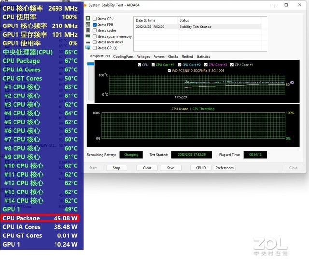Click the FPU icon beside Stress FPU
309x261 pixels.
click(x=88, y=25)
